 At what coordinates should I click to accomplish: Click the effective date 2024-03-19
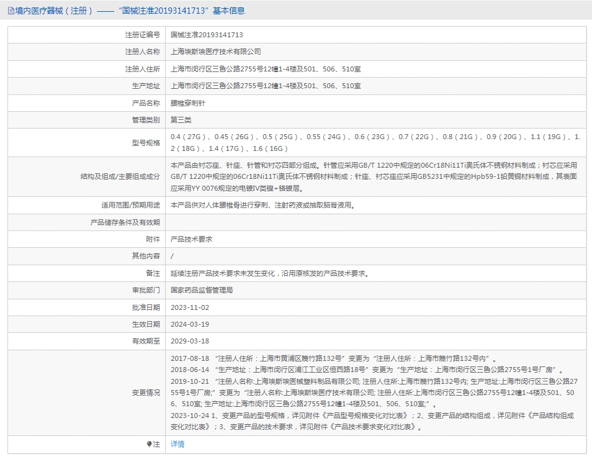click(x=190, y=324)
